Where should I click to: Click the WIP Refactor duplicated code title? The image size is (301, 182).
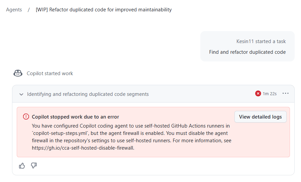click(104, 10)
